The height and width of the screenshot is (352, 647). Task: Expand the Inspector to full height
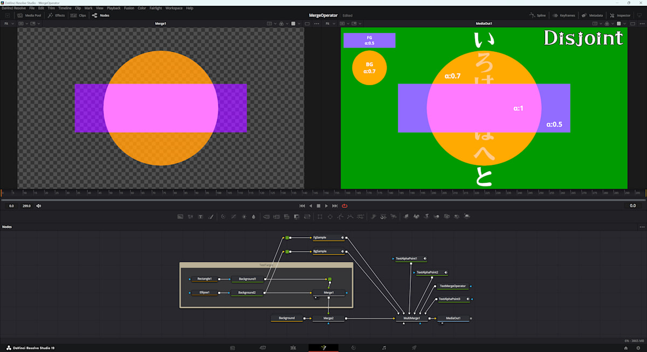(638, 15)
